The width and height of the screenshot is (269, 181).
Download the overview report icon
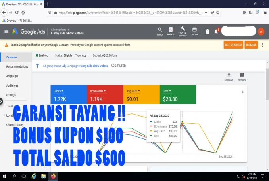229,76
